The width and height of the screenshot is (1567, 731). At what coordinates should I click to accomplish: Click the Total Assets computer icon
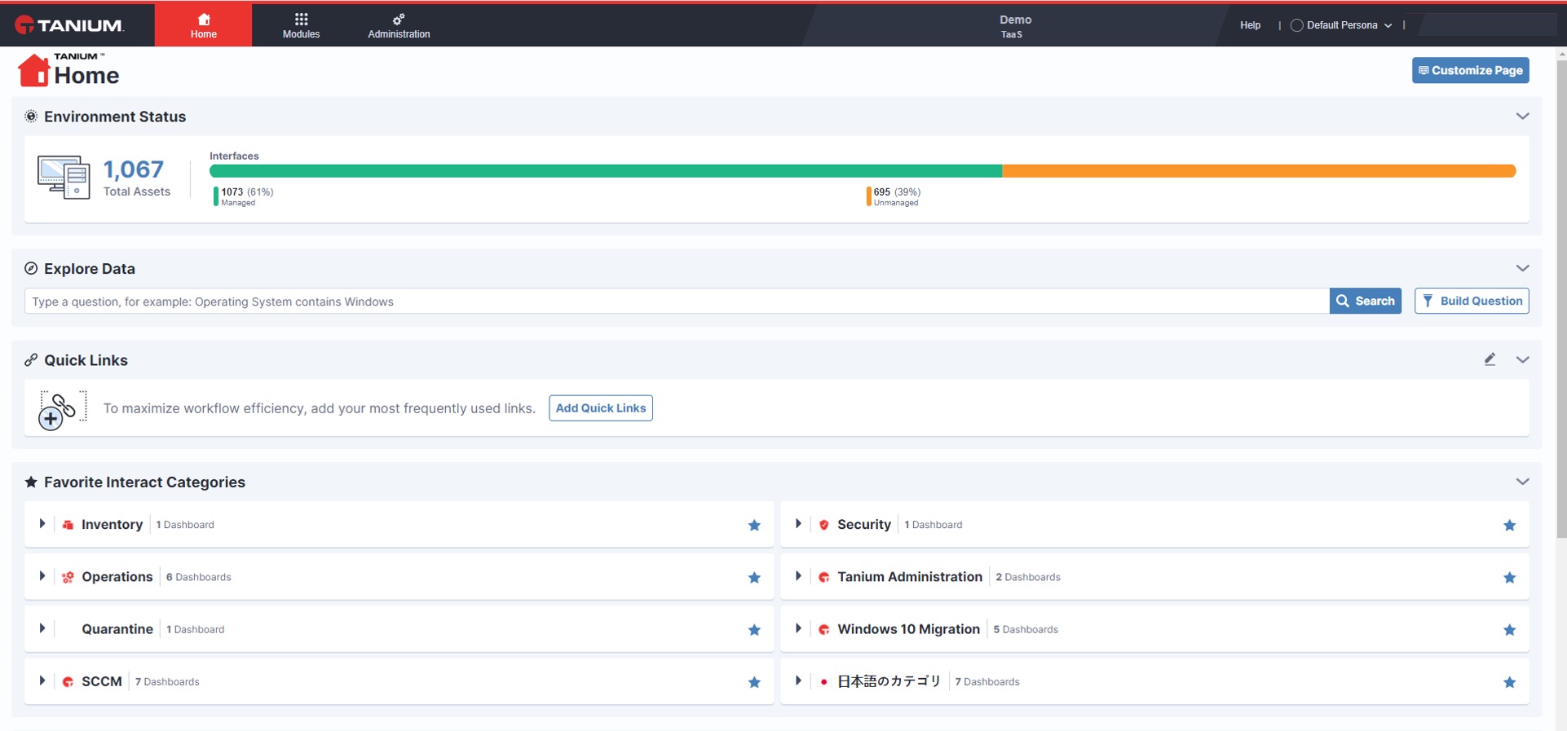64,178
